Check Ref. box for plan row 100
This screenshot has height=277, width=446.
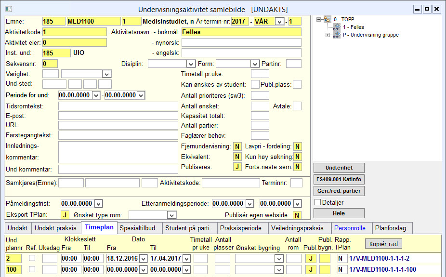[32, 269]
